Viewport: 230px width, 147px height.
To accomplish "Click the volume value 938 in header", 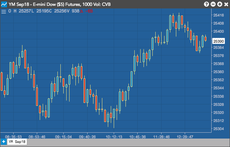I will click(x=75, y=11).
